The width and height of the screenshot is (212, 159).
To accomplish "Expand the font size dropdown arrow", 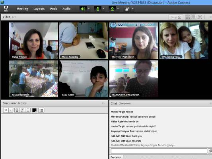I will tap(11, 110).
